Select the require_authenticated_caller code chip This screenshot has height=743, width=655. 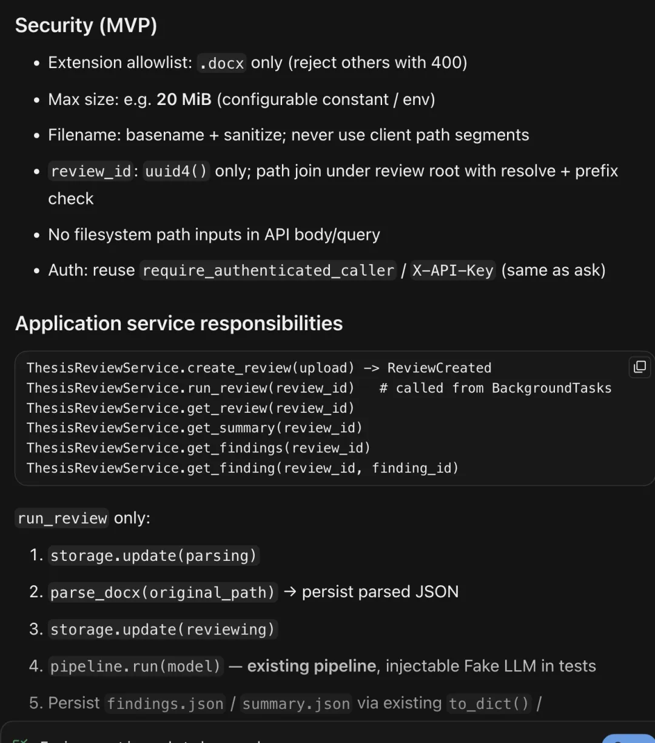click(x=269, y=270)
